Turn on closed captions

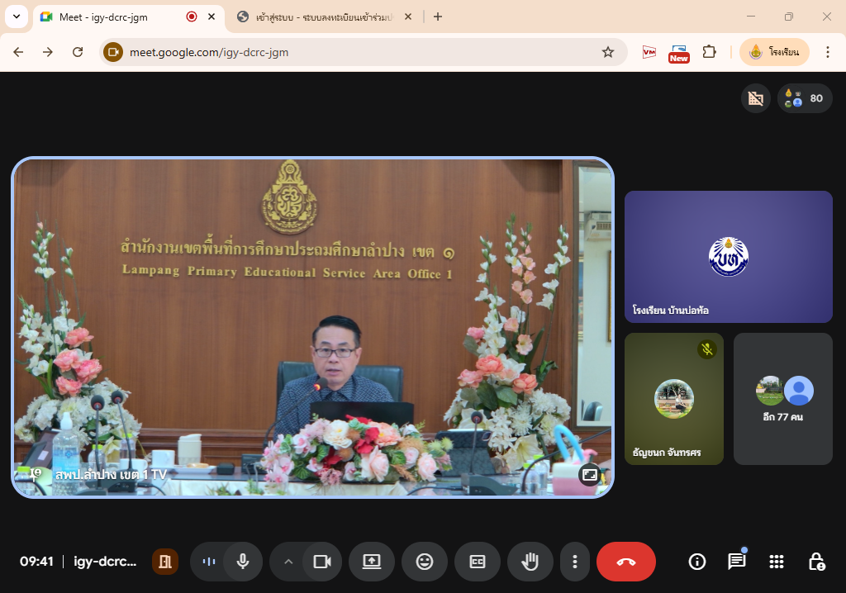pos(477,562)
